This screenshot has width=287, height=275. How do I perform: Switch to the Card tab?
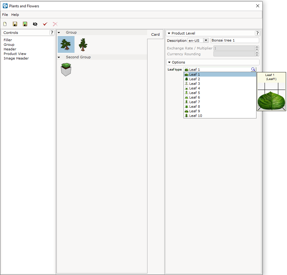click(155, 34)
